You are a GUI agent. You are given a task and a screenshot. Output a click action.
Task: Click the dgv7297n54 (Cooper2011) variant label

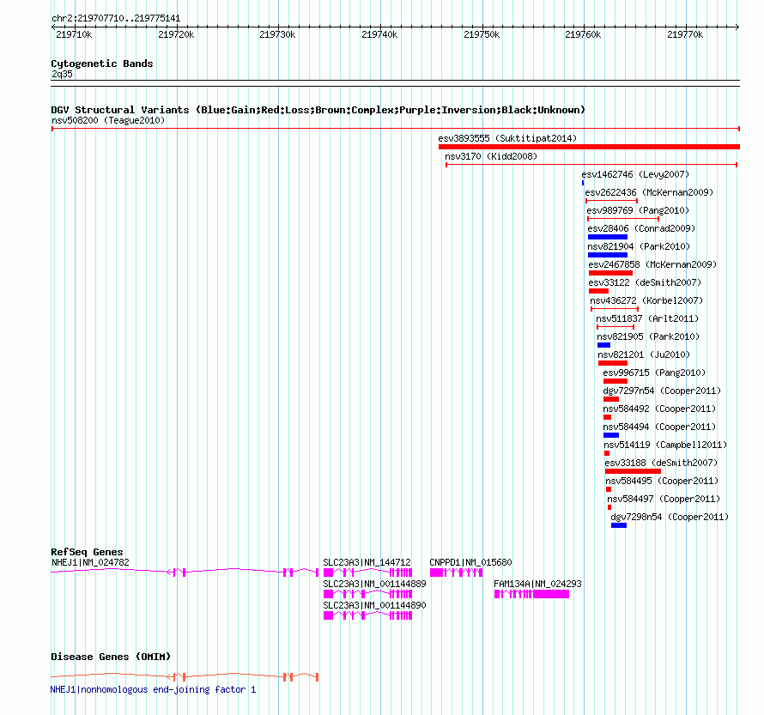point(662,391)
